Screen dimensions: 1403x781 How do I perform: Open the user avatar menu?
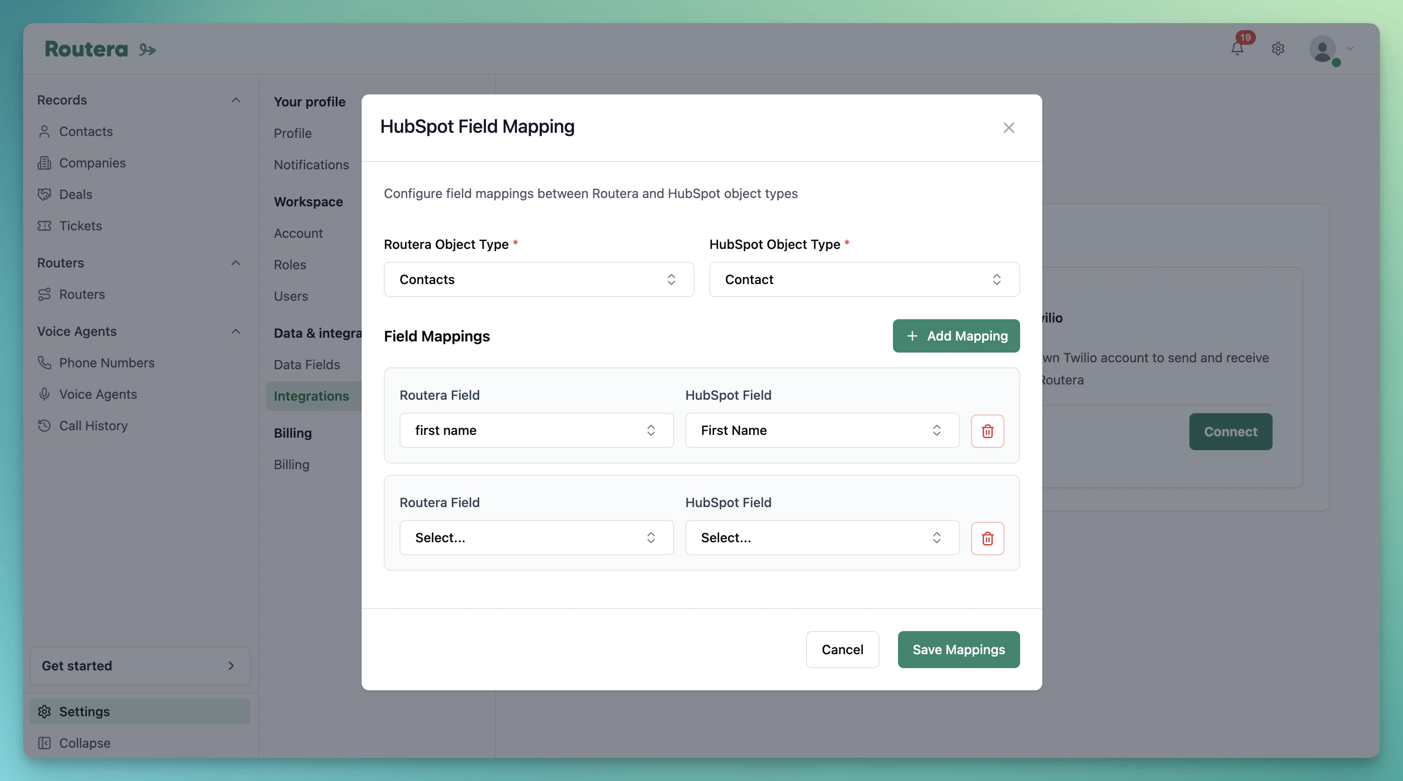click(1323, 49)
